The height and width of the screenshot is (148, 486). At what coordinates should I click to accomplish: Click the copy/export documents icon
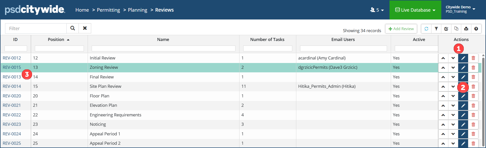point(456,29)
